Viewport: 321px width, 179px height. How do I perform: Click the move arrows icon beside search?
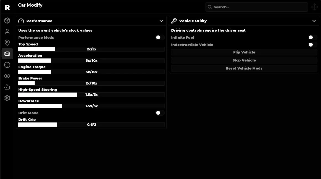314,7
